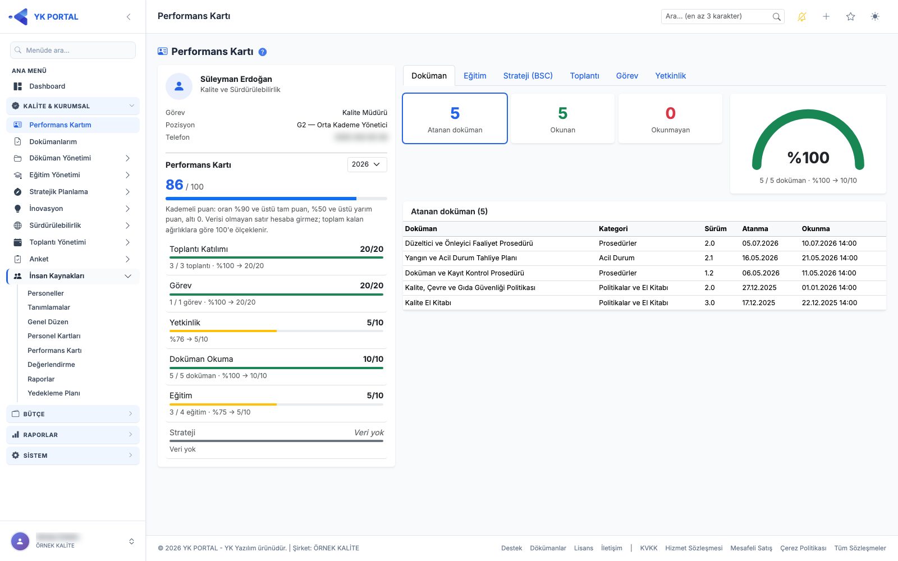Expand the BÜTÇE section
Viewport: 898px width, 561px height.
point(73,414)
